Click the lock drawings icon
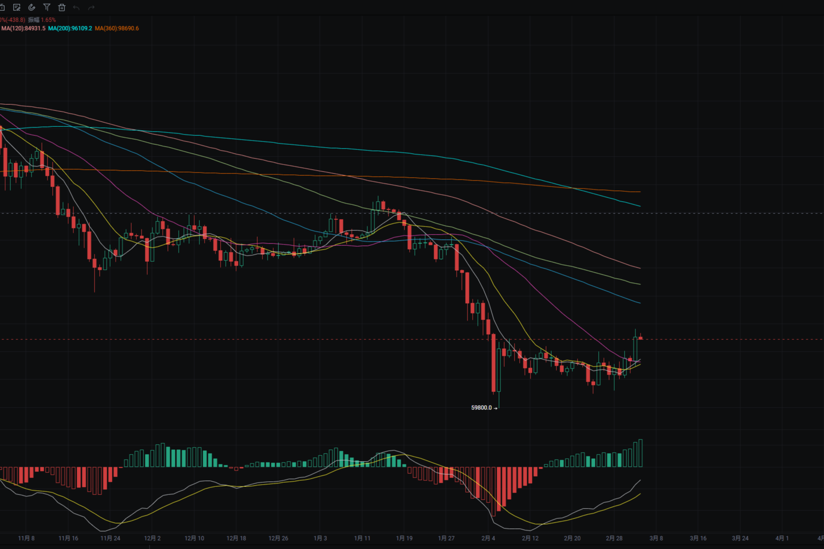This screenshot has height=549, width=824. point(2,8)
